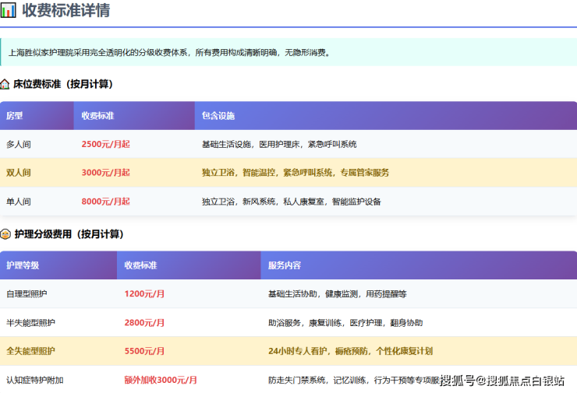
Task: Click the 8000元/月起 price
Action: click(x=105, y=202)
